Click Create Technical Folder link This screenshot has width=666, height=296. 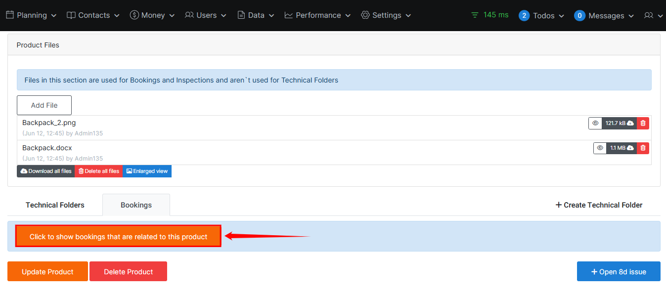point(599,205)
